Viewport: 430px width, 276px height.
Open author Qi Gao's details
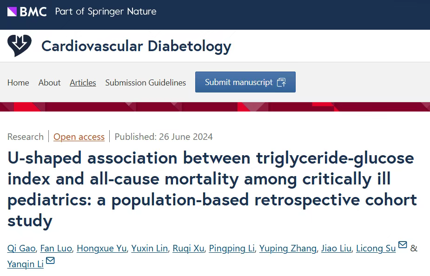(x=21, y=248)
